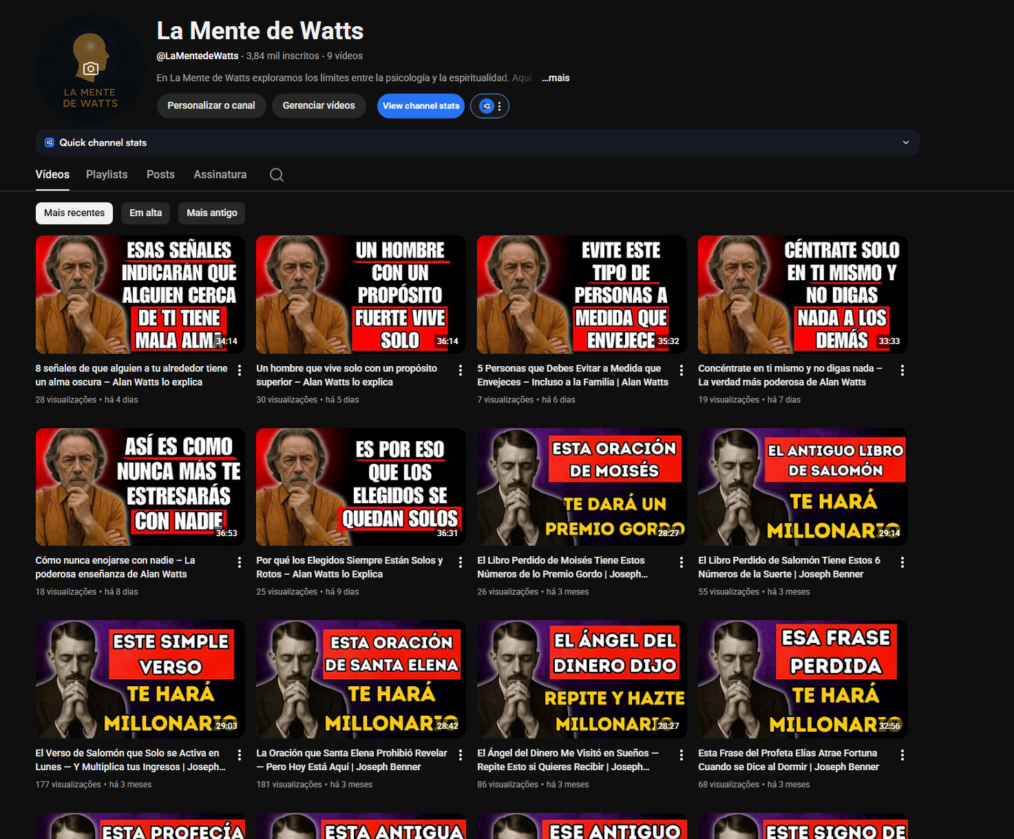Open '8 señales de que alguien' video title
This screenshot has height=839, width=1014.
point(131,375)
